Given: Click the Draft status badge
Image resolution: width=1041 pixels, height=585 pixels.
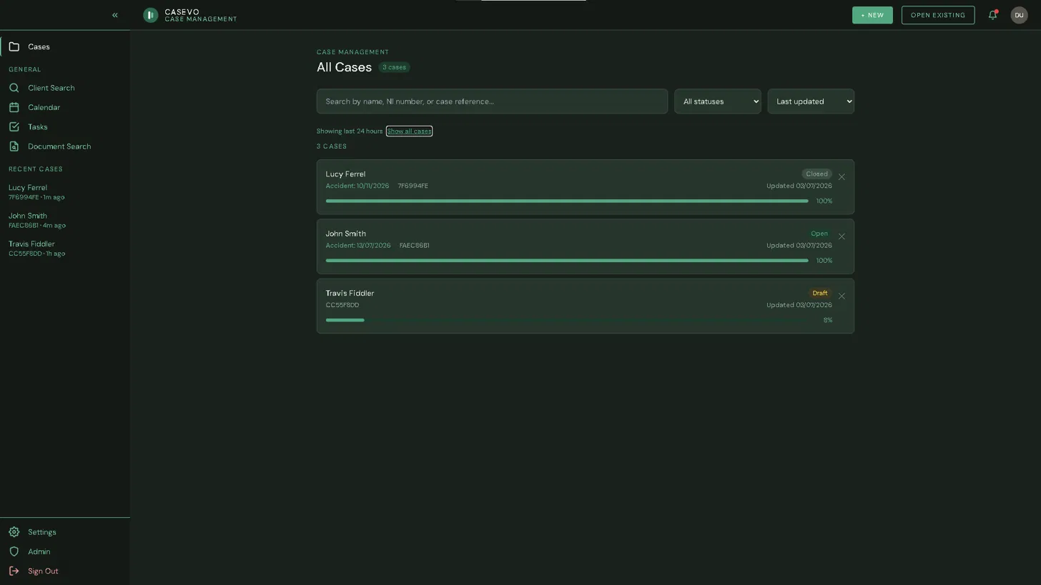Looking at the screenshot, I should (820, 294).
